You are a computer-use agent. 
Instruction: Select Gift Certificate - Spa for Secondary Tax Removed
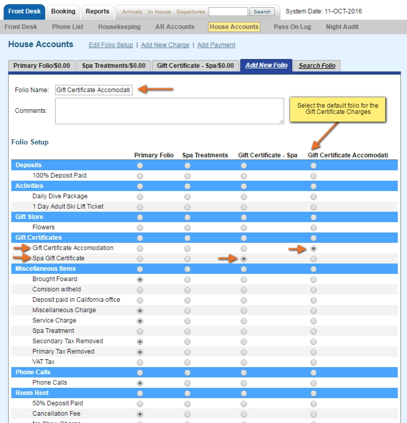[244, 342]
